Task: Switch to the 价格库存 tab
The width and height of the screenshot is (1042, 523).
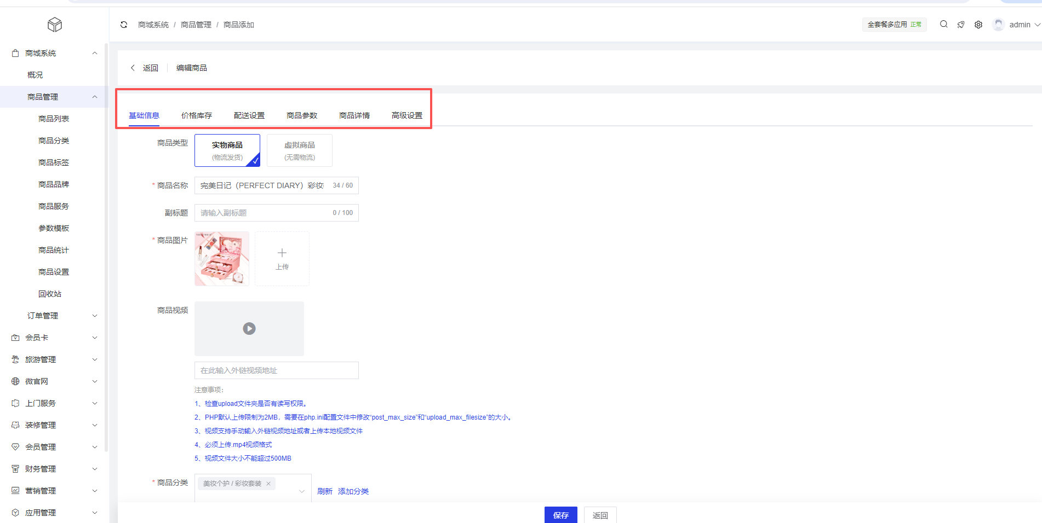Action: 197,115
